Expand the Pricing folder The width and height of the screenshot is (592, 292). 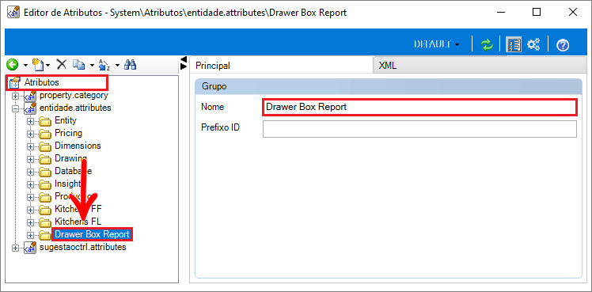31,134
